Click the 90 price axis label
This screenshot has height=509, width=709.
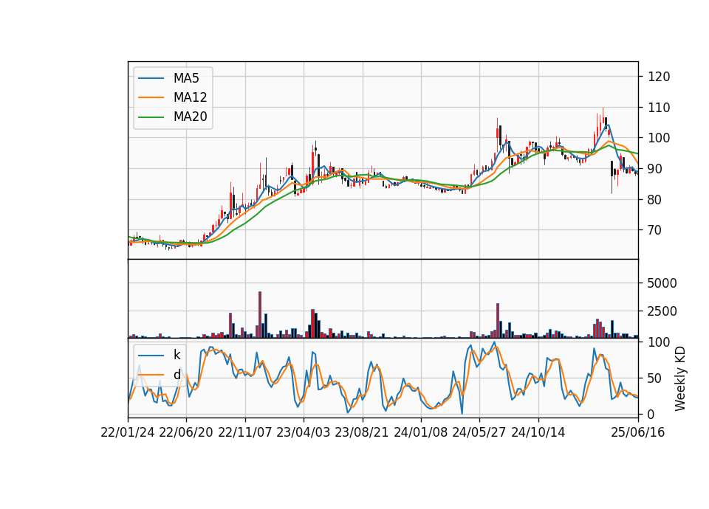click(x=655, y=169)
